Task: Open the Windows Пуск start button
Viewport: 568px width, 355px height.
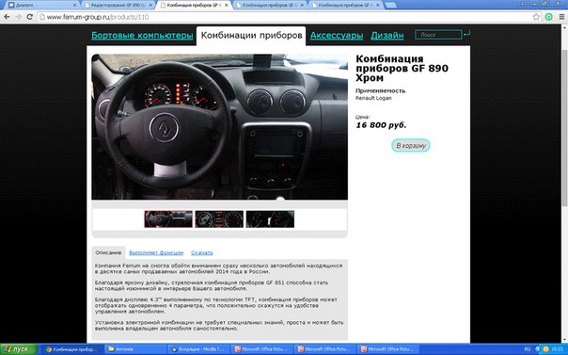Action: click(18, 349)
